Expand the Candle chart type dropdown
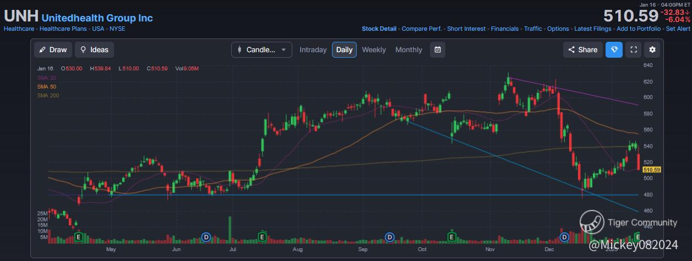 [x=261, y=49]
